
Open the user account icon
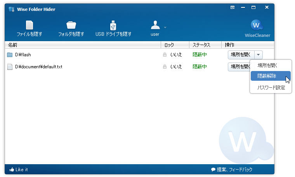[x=155, y=25]
